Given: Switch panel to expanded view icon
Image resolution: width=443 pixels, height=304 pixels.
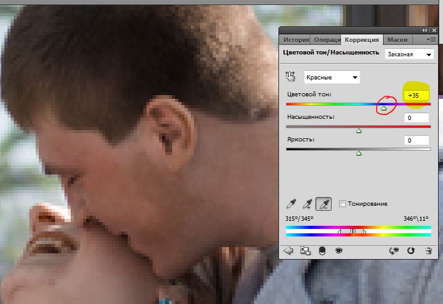Looking at the screenshot, I should (x=305, y=250).
